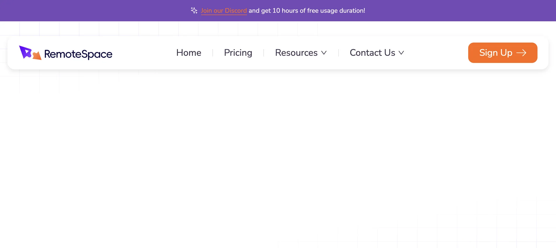
Task: Click the free usage duration banner text
Action: pos(307,11)
